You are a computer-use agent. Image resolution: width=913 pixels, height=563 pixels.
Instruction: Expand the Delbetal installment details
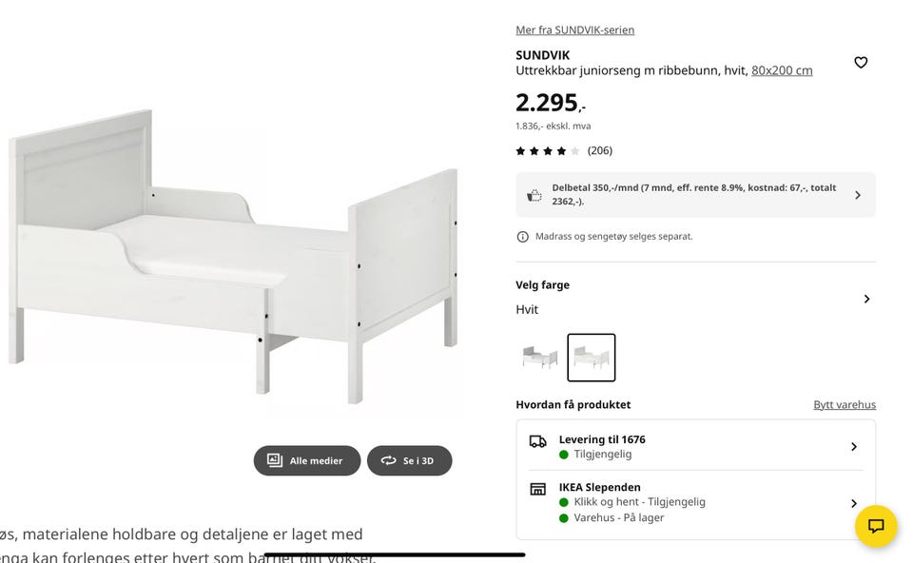coord(857,195)
